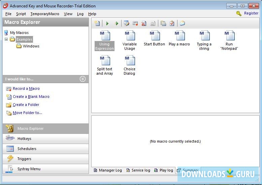Open the TemporaryMacro menu
The width and height of the screenshot is (262, 185).
[45, 14]
